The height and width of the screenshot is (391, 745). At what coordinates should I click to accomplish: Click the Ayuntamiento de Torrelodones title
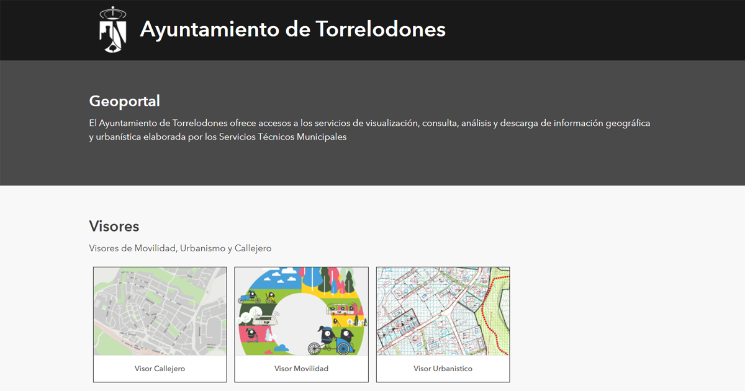292,29
